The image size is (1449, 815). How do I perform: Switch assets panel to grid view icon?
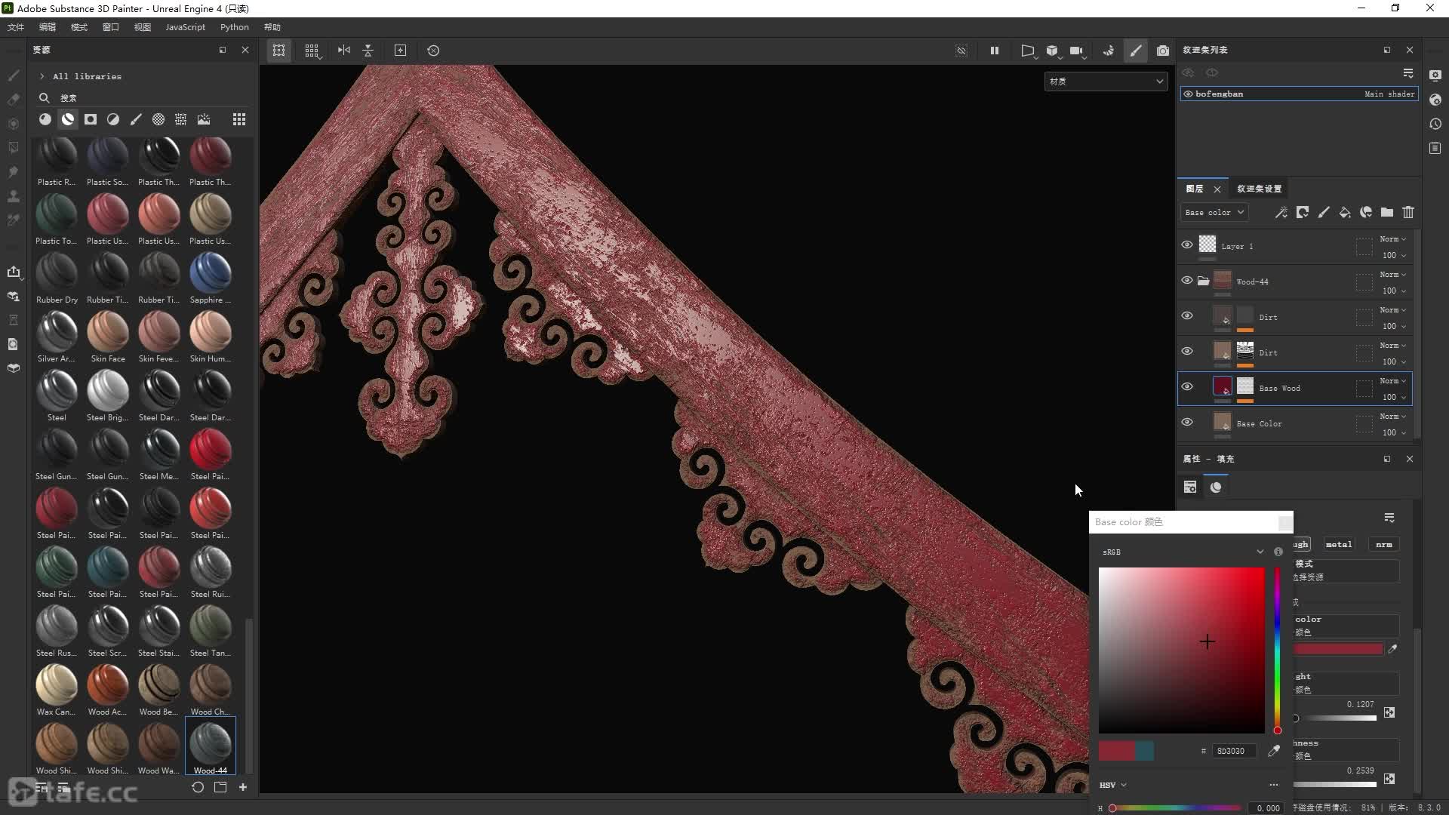point(239,119)
